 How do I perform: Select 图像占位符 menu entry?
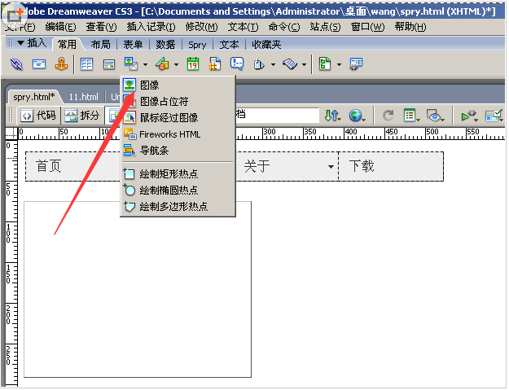point(178,102)
